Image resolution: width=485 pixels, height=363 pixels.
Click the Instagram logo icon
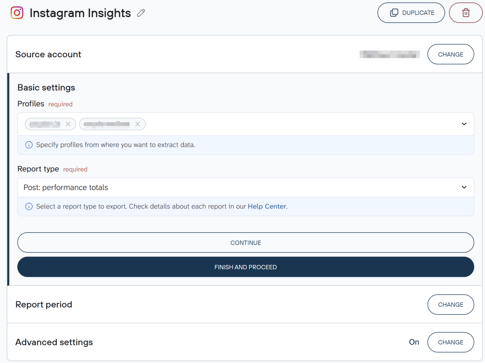17,13
